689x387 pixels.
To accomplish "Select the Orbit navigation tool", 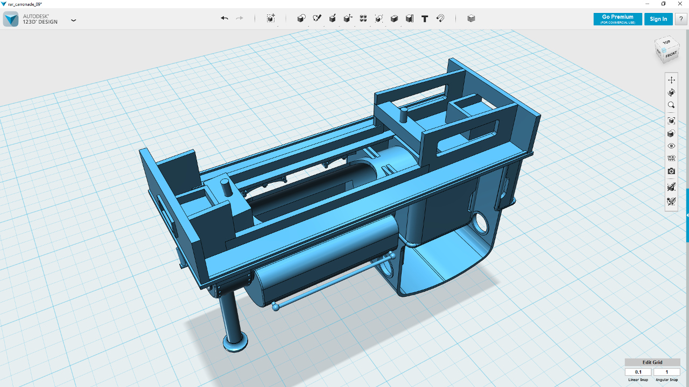I will point(671,93).
